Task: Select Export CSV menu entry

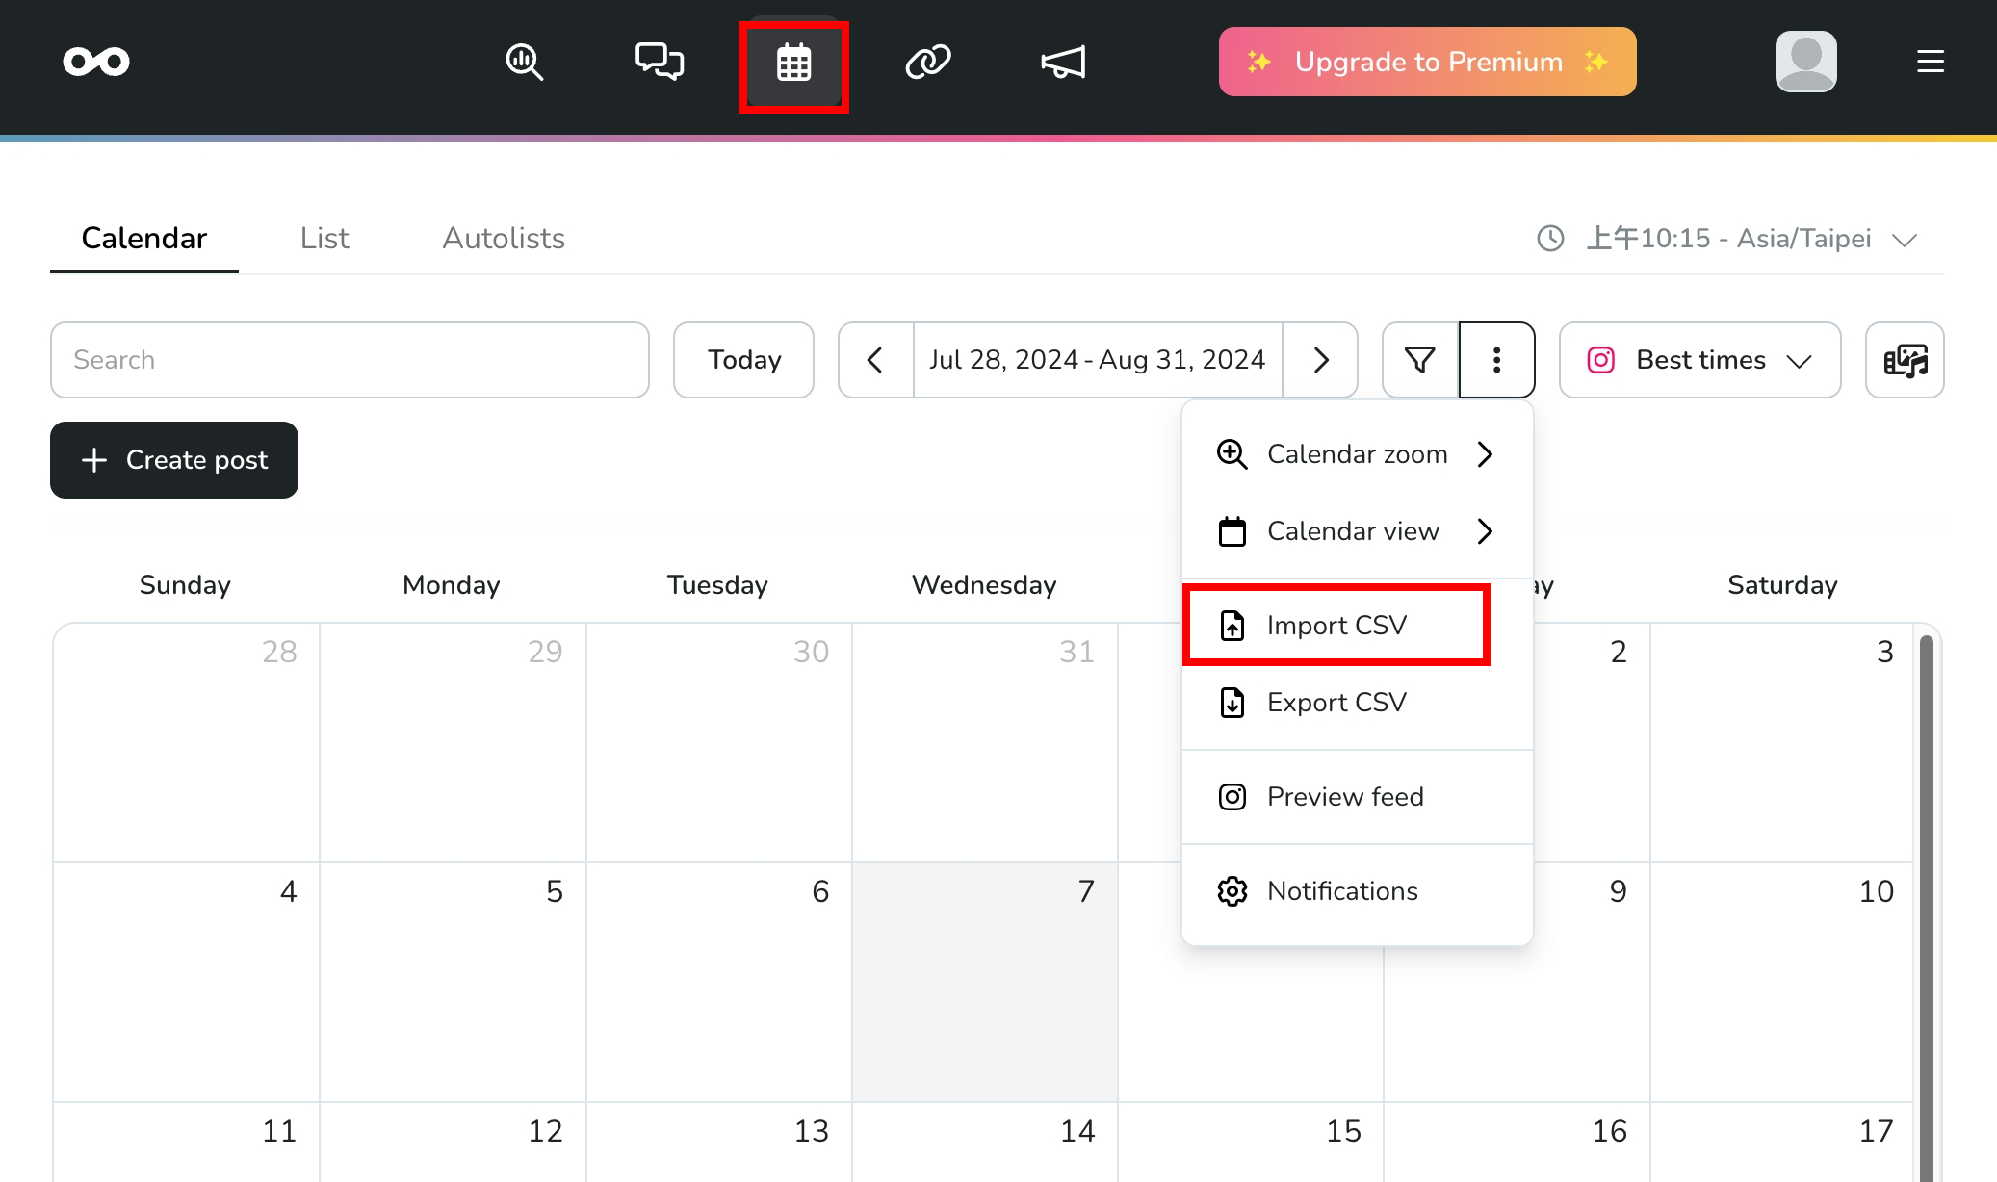Action: click(x=1336, y=703)
